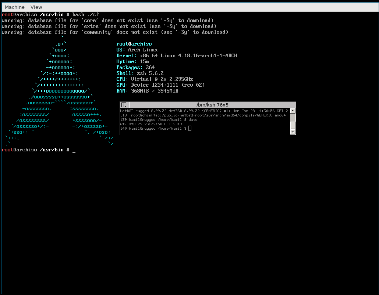Click the warning line mentioning 'extra'
Image resolution: width=379 pixels, height=295 pixels.
(x=109, y=26)
